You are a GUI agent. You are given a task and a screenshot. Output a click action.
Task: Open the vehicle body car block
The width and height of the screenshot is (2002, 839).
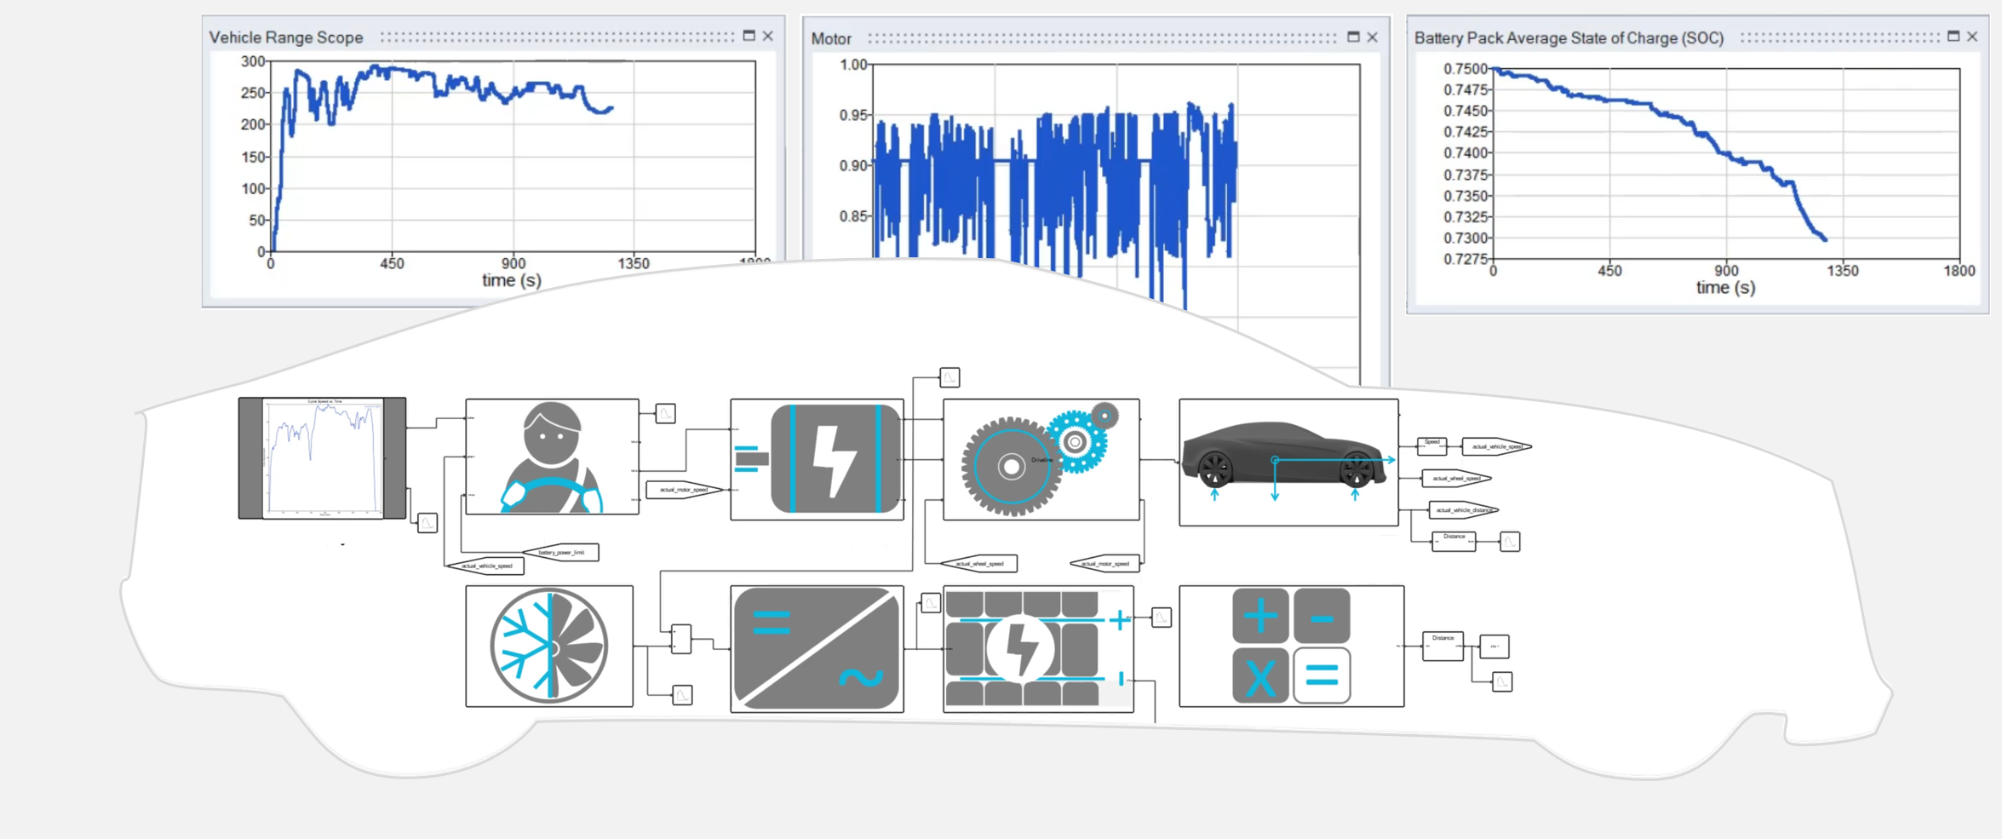pyautogui.click(x=1288, y=462)
